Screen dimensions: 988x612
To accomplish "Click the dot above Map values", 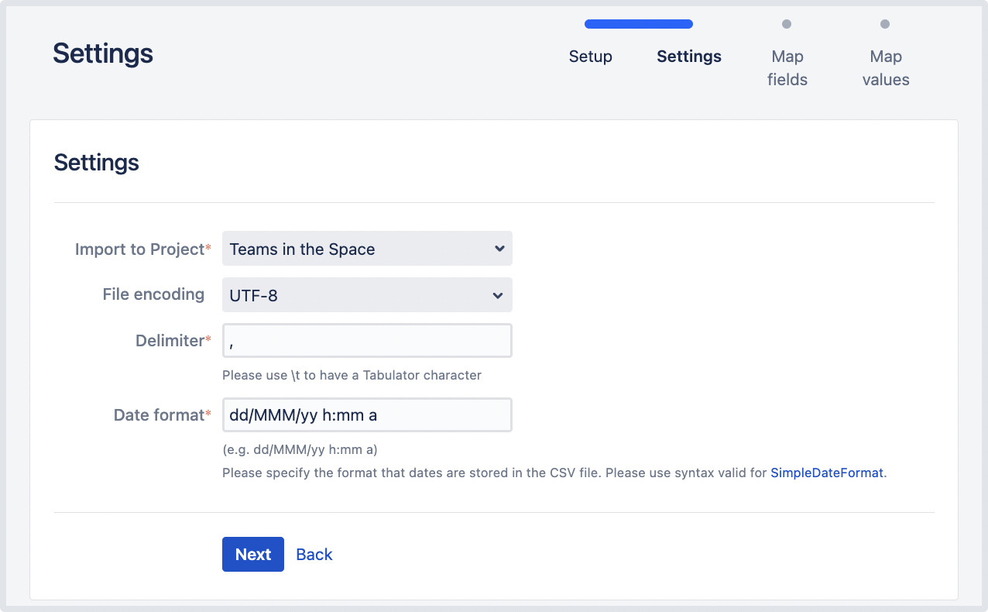I will [885, 24].
